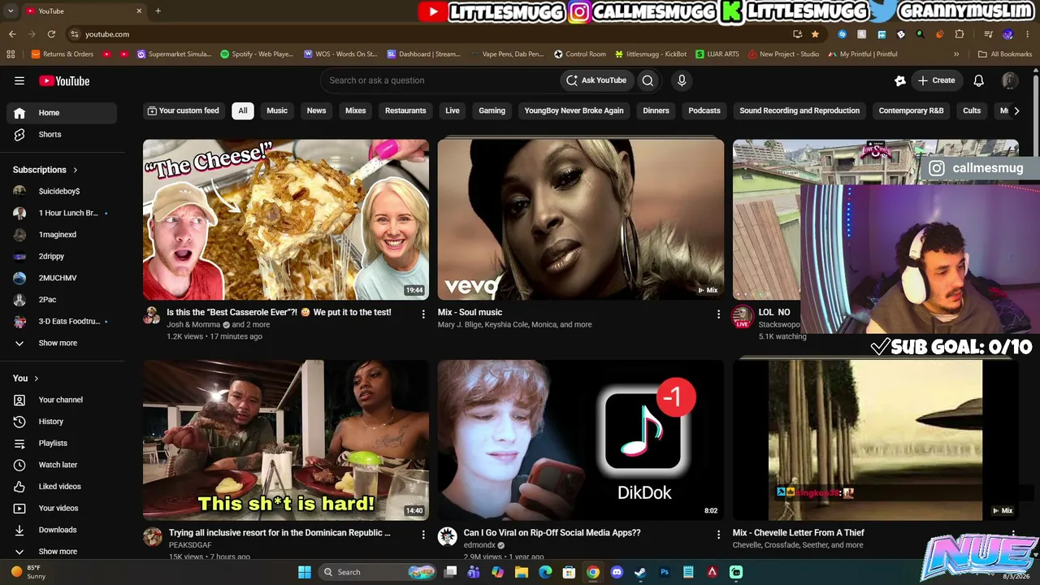This screenshot has height=585, width=1040.
Task: Open options menu for Mix - Soul music
Action: pyautogui.click(x=718, y=314)
